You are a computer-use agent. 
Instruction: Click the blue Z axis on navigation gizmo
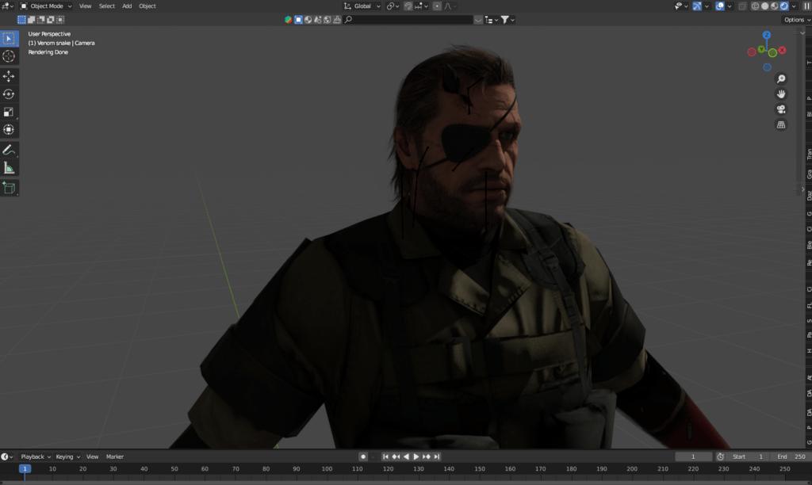(767, 36)
